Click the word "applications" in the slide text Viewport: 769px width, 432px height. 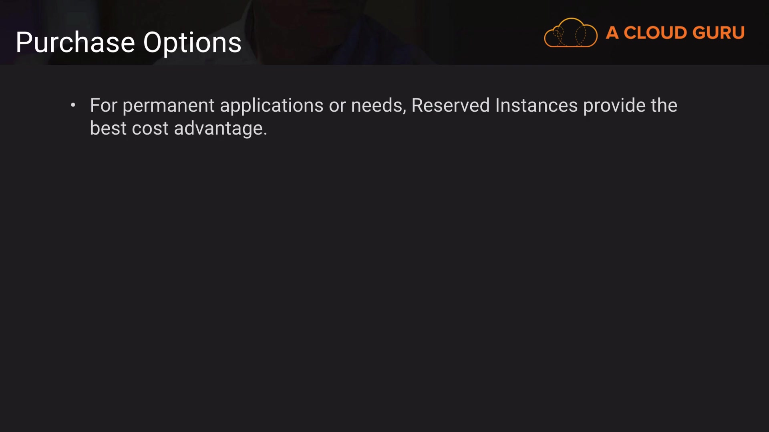tap(272, 106)
